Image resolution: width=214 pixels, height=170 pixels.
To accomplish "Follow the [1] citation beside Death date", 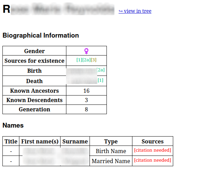I will 101,80.
